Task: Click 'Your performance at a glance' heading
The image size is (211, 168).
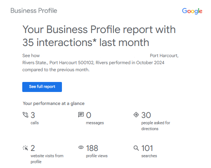Action: tap(53, 103)
